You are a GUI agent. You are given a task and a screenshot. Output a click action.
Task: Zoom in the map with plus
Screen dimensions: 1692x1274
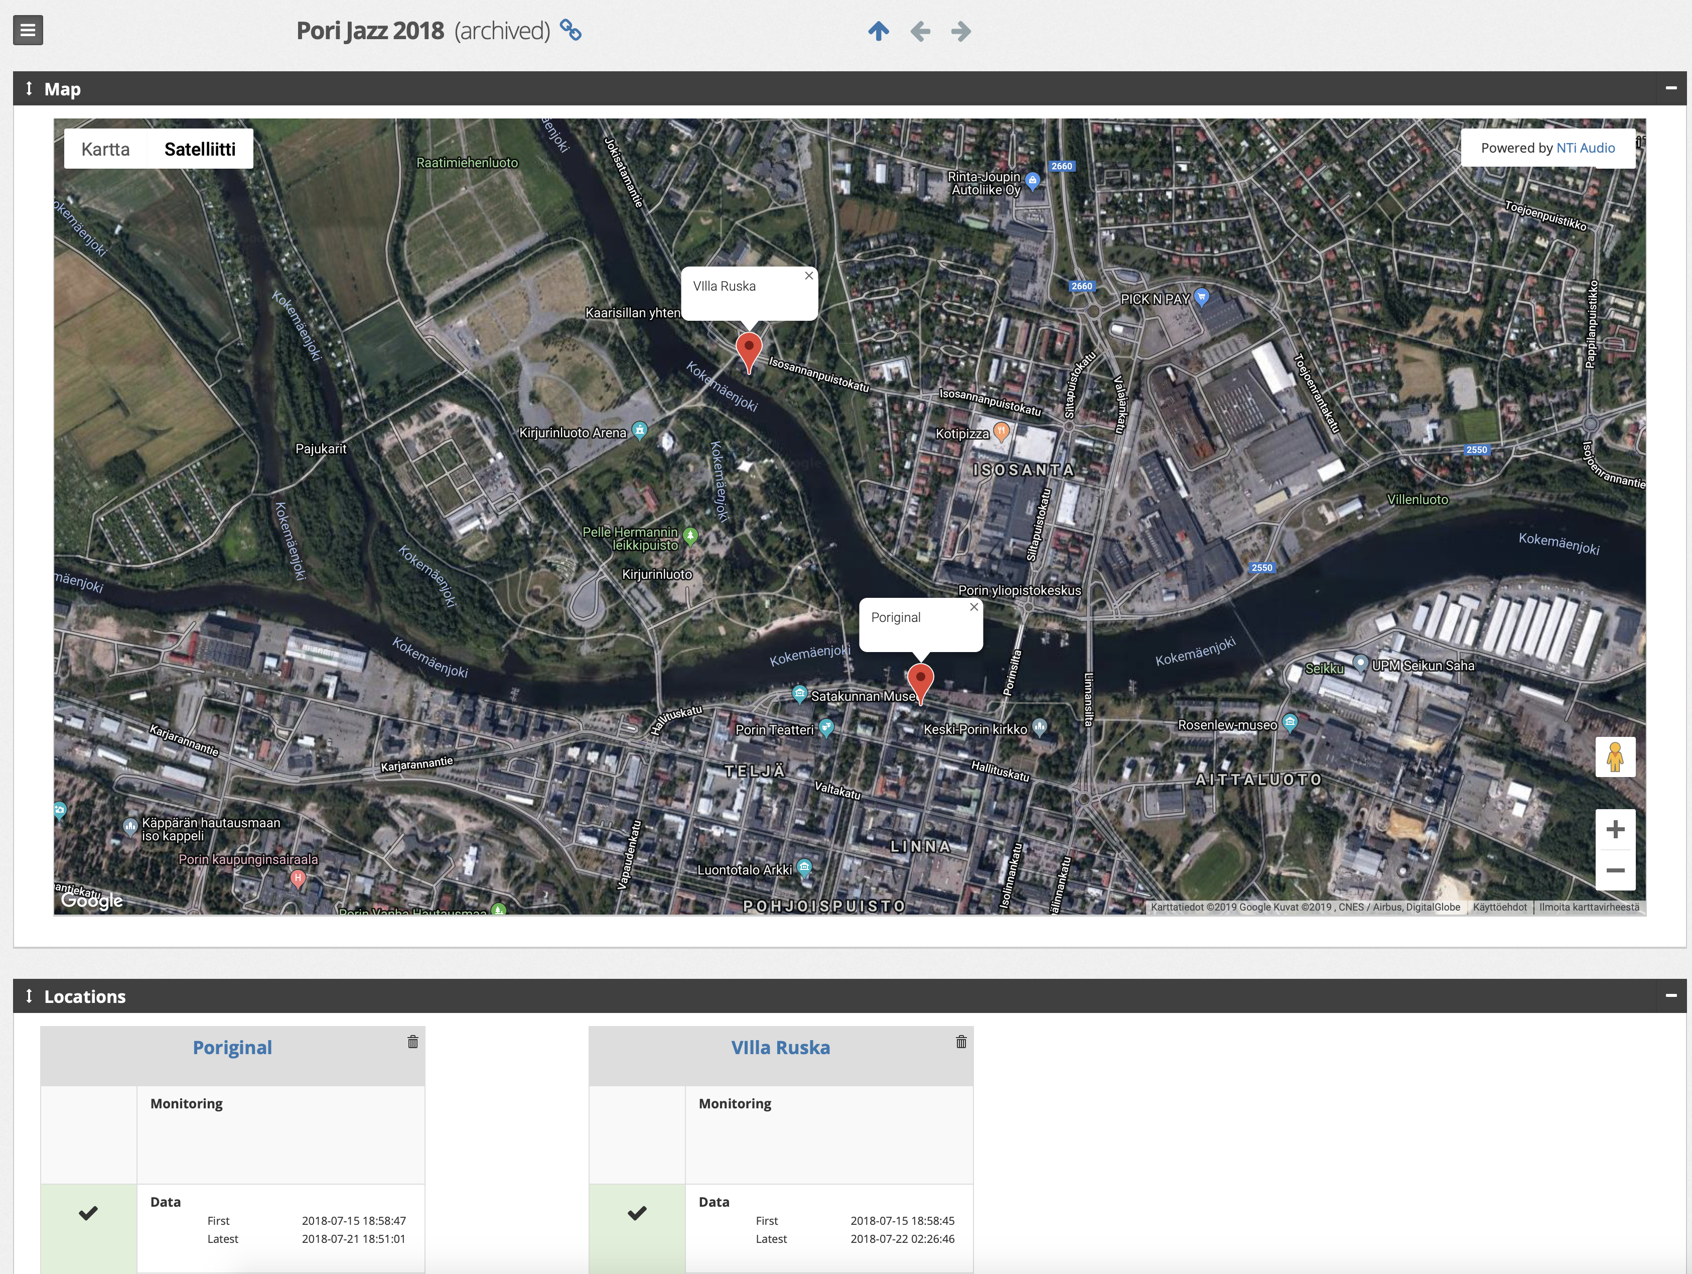(x=1615, y=829)
